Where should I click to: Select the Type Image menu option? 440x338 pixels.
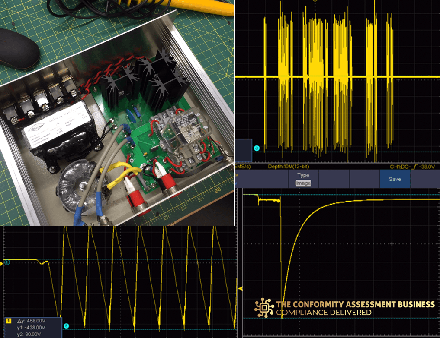pyautogui.click(x=303, y=179)
